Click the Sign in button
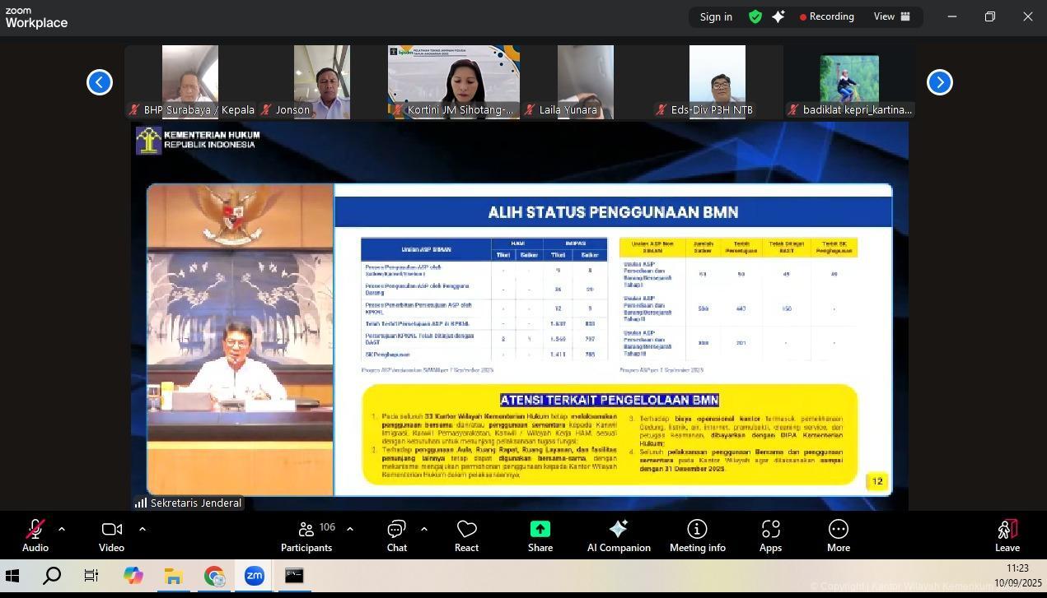 tap(716, 16)
